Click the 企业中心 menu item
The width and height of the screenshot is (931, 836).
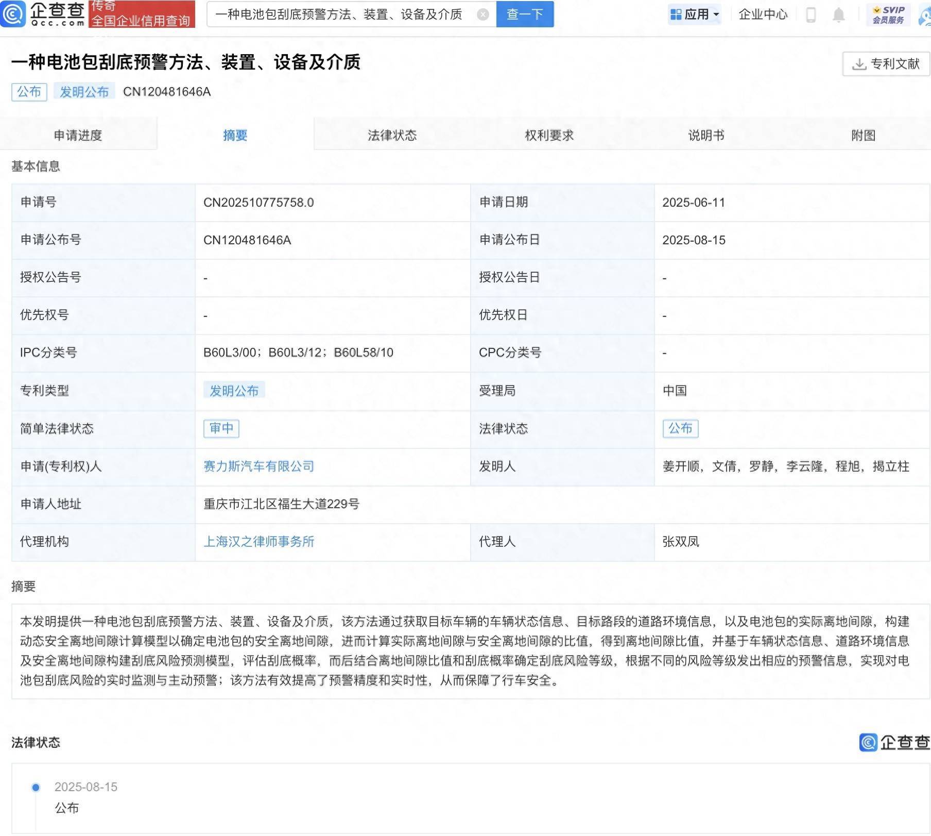pyautogui.click(x=763, y=14)
